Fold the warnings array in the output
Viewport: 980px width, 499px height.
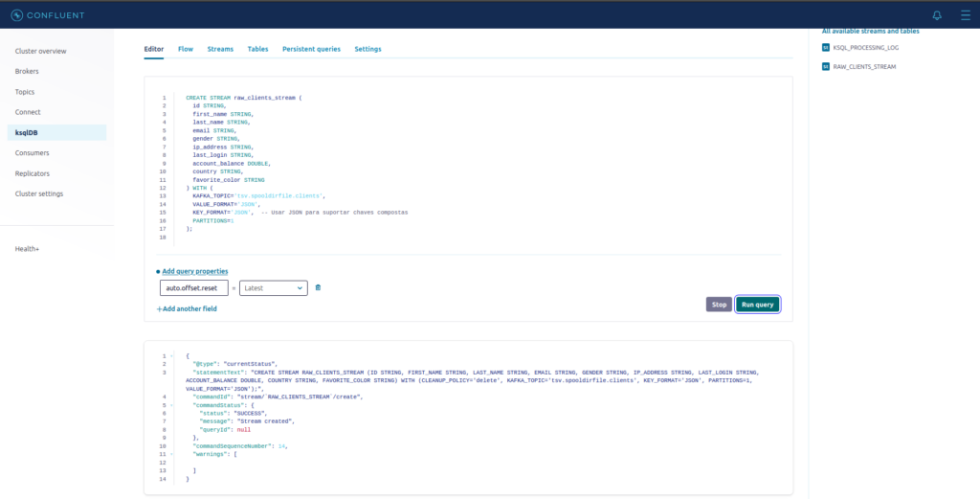(172, 454)
